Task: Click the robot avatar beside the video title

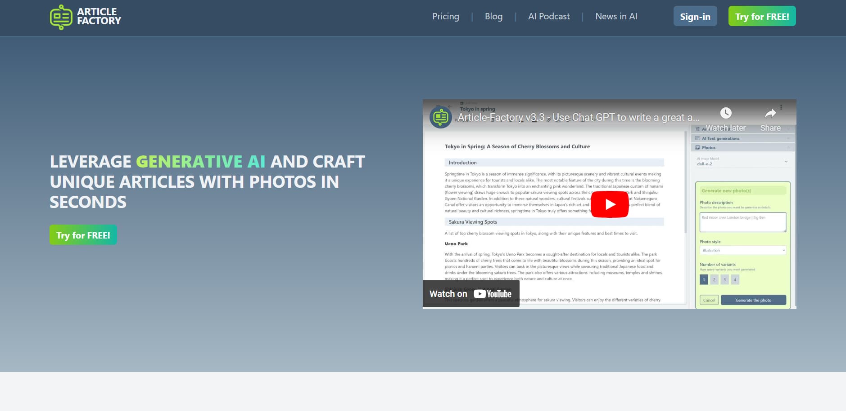Action: point(440,117)
